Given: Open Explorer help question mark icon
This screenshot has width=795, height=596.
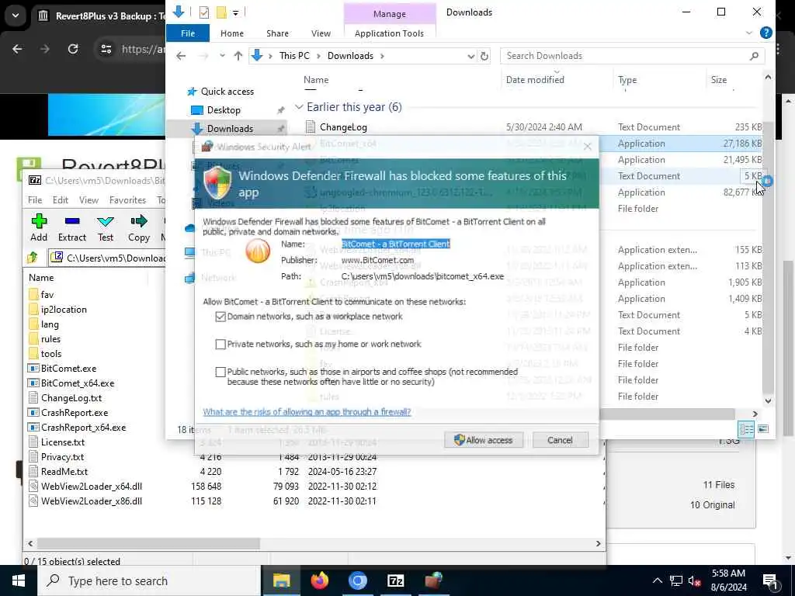Looking at the screenshot, I should tap(765, 33).
